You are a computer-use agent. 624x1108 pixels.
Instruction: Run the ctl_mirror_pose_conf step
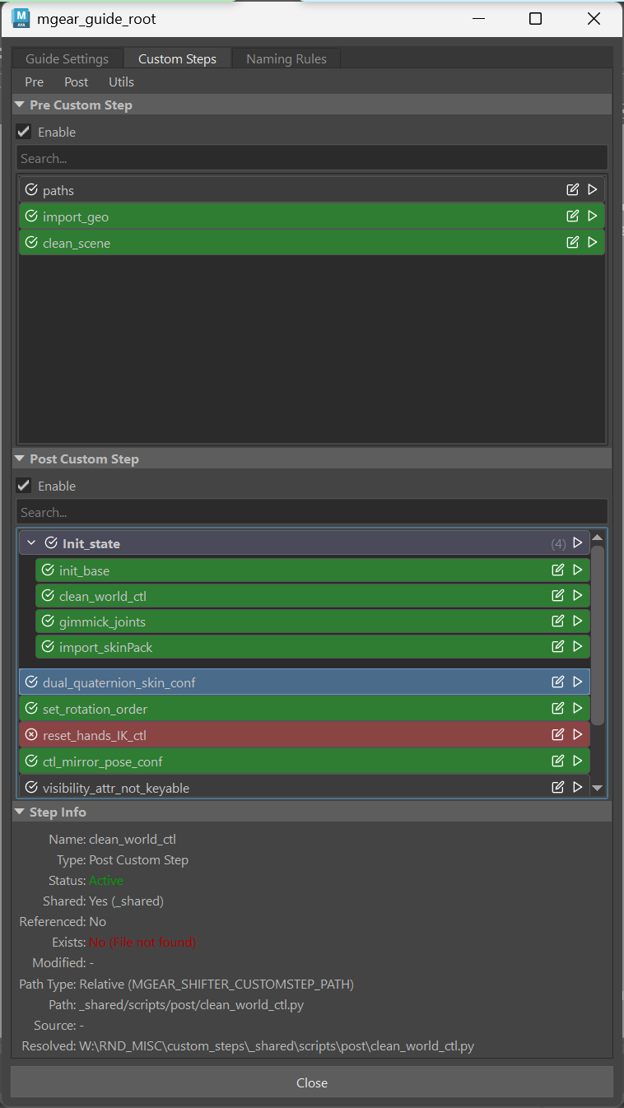578,761
